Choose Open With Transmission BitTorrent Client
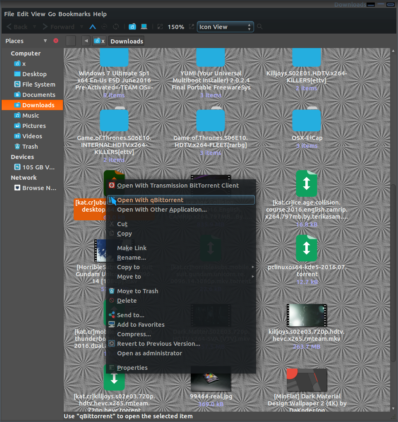The height and width of the screenshot is (422, 398). pos(181,186)
